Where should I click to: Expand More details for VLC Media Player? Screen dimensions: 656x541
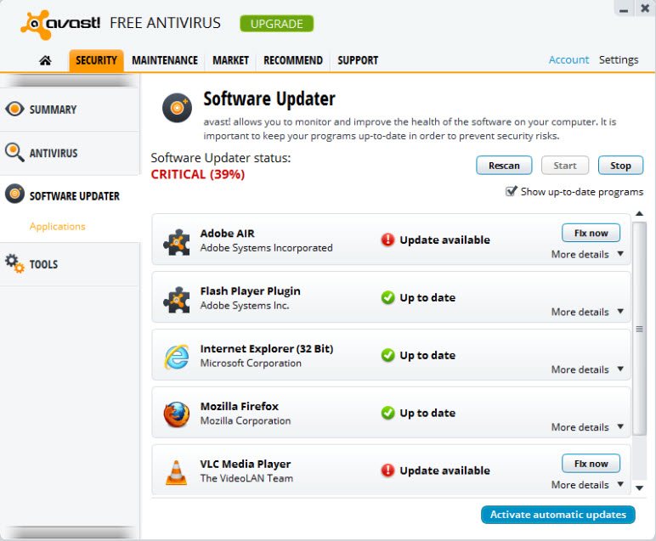point(587,485)
